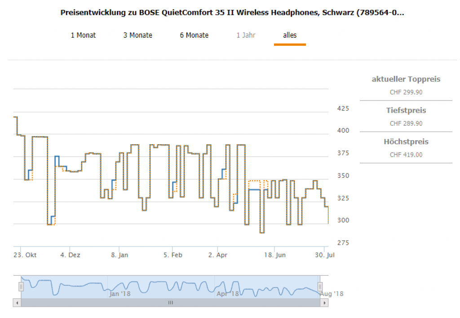Click the left scroll arrow of the navigator
Screen dimensions: 460x318
coord(17,303)
